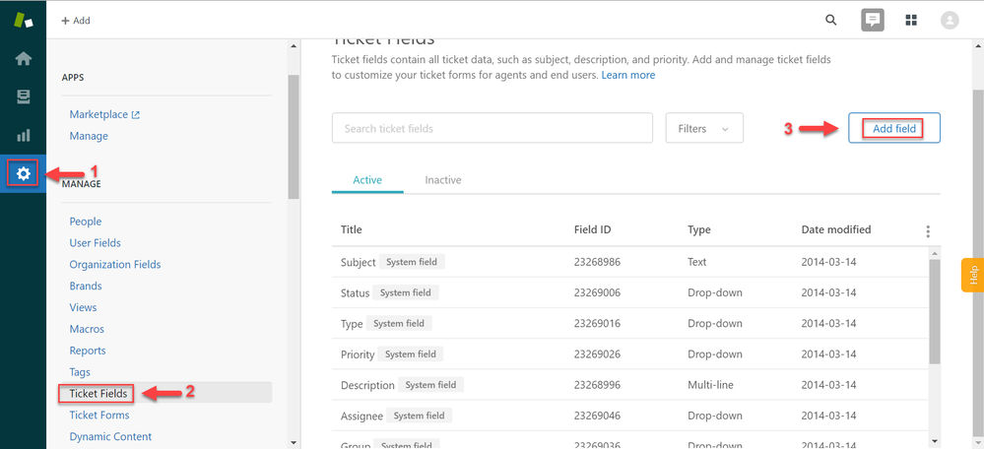Sort by the Field ID column header
The image size is (984, 449).
click(x=592, y=229)
